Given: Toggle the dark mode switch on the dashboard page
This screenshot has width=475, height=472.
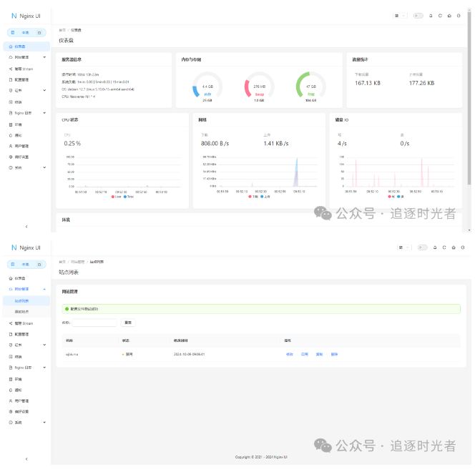Looking at the screenshot, I should 418,16.
